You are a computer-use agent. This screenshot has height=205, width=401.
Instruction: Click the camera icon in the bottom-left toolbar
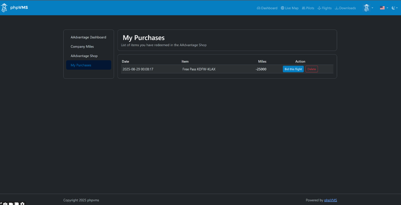pos(5,203)
